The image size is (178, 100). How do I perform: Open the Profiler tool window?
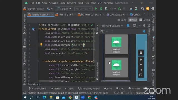(x=56, y=89)
